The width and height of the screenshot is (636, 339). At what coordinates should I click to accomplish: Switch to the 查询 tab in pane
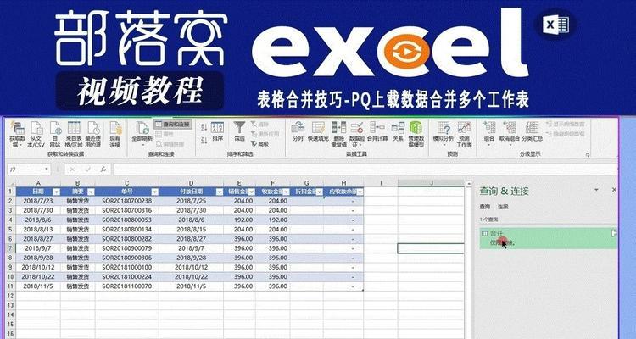tap(485, 207)
